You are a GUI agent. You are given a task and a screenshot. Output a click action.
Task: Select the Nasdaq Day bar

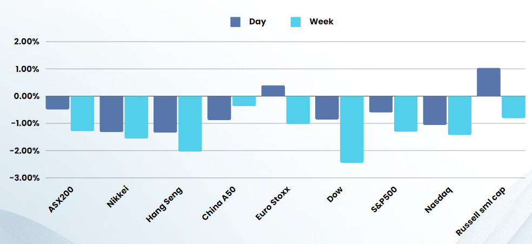435,110
